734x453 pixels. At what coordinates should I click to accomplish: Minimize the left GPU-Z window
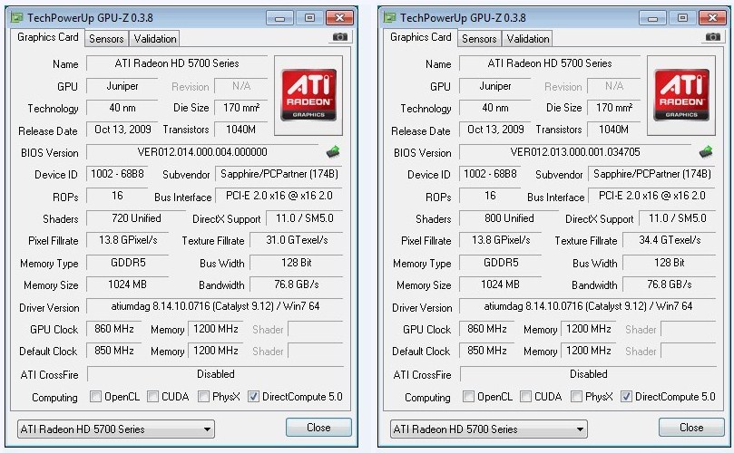[280, 18]
